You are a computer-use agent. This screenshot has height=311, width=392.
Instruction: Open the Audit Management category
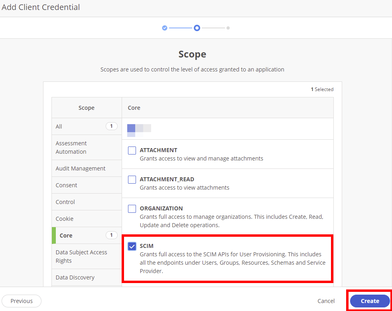tap(87, 168)
